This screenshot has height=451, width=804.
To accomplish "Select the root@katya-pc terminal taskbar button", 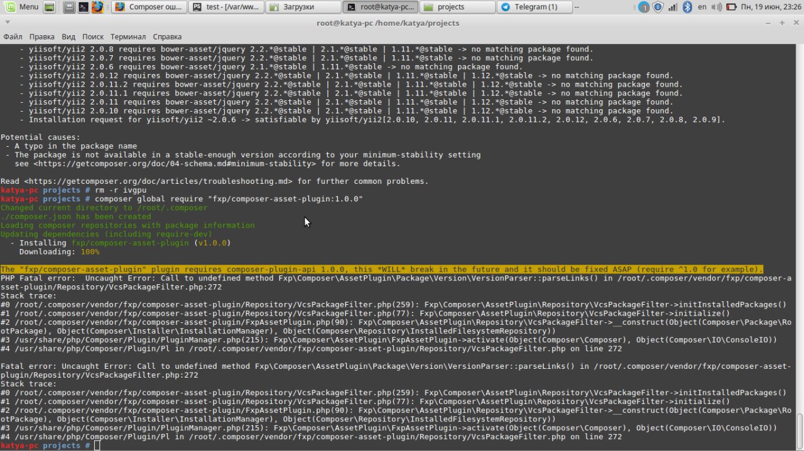I will (381, 8).
